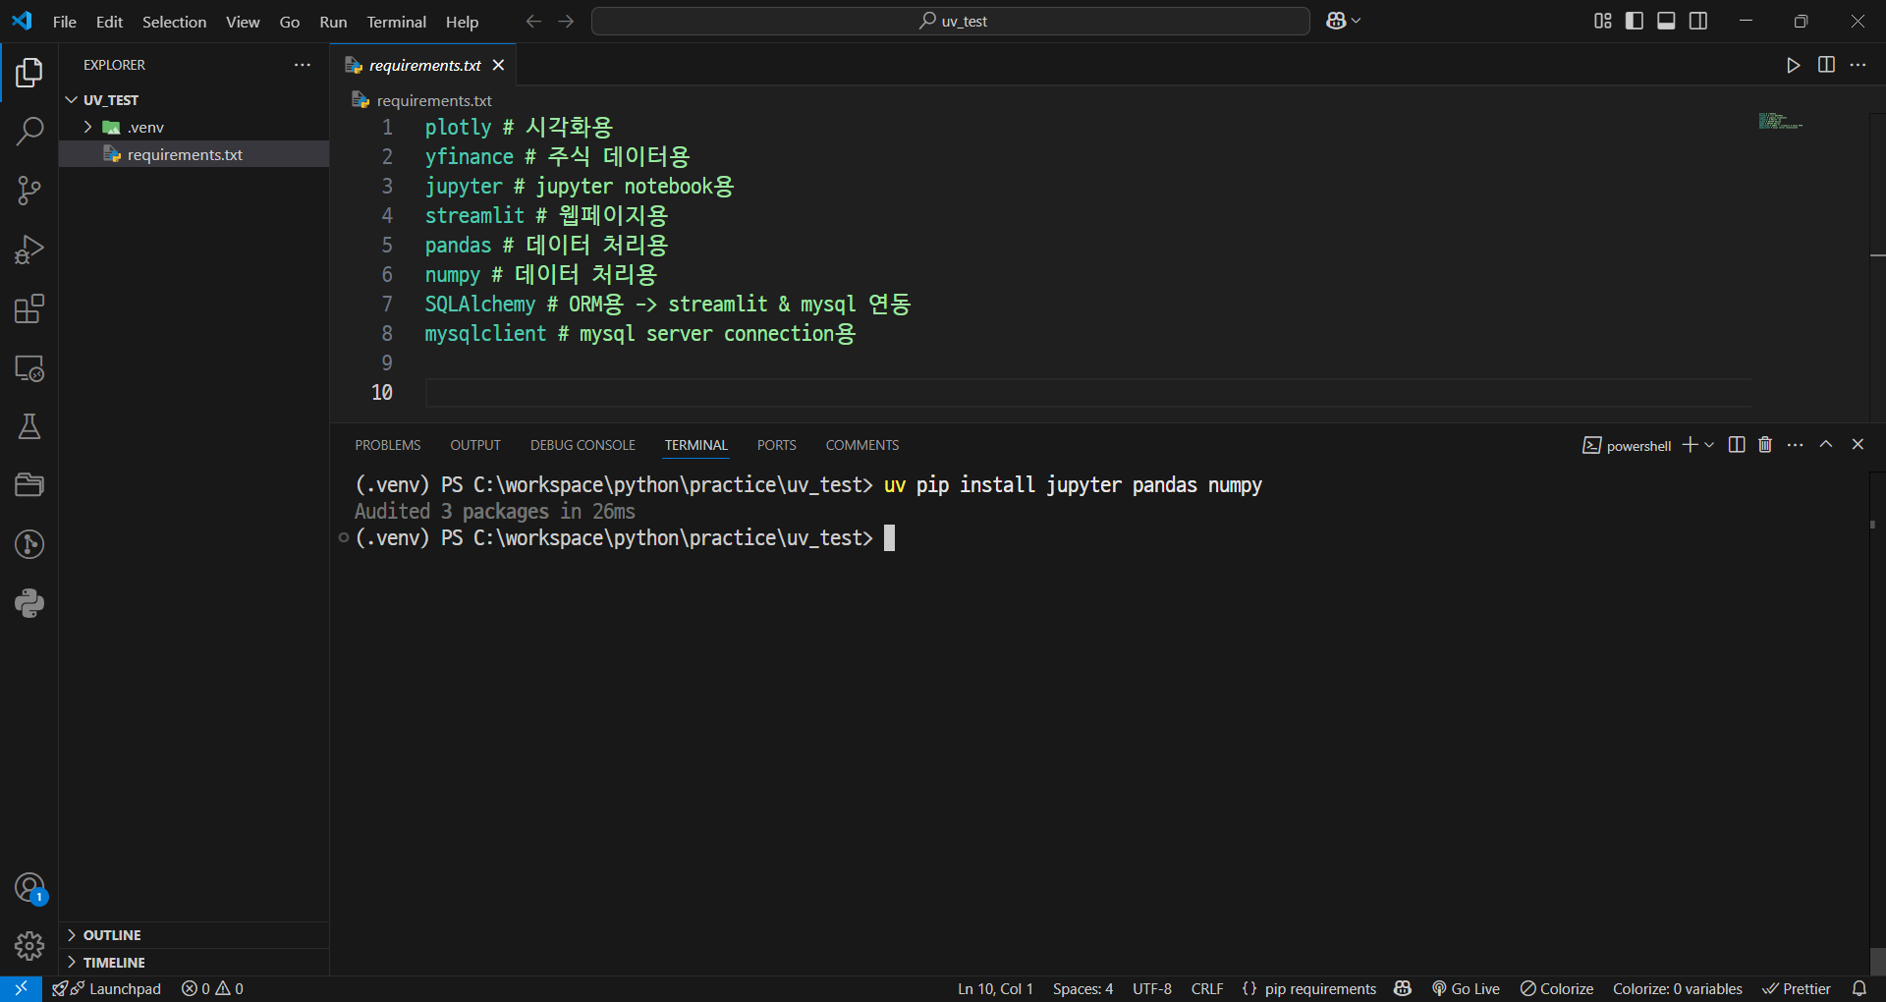Open editor More Actions ellipsis

[1858, 65]
